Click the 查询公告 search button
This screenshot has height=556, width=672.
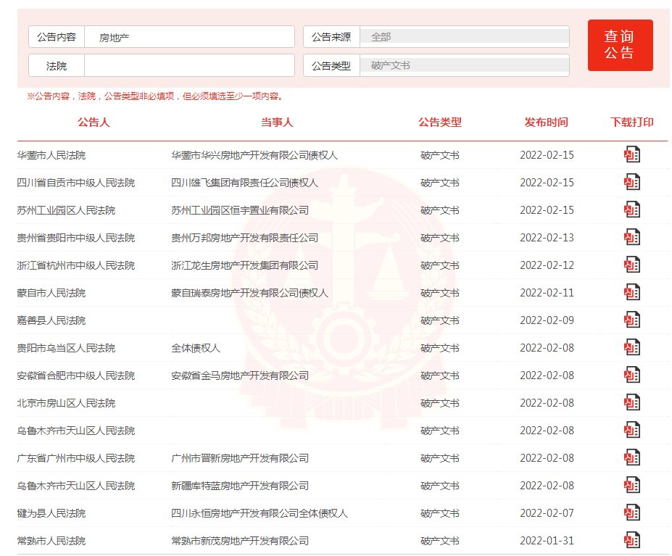point(620,45)
